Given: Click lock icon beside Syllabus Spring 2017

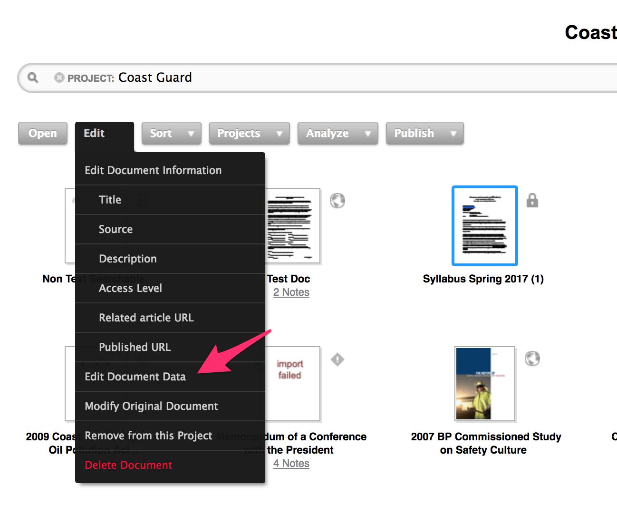Looking at the screenshot, I should [x=532, y=200].
